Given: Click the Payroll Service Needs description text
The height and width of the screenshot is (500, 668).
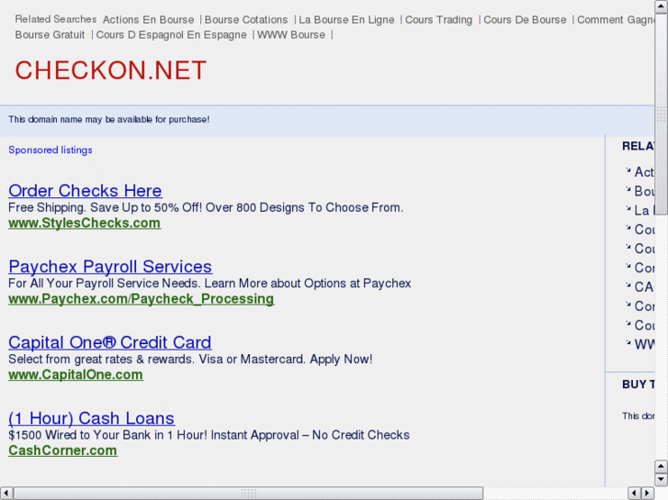Looking at the screenshot, I should pos(209,283).
